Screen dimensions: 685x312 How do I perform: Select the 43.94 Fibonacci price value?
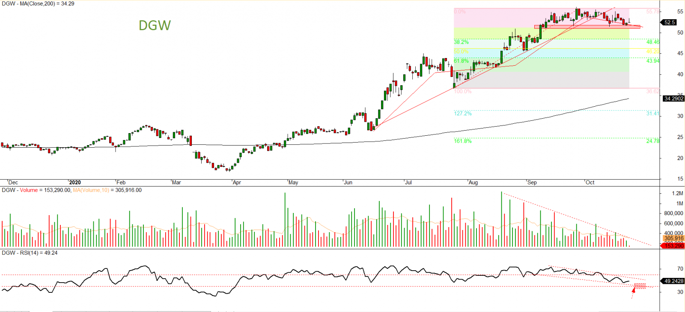pyautogui.click(x=653, y=61)
